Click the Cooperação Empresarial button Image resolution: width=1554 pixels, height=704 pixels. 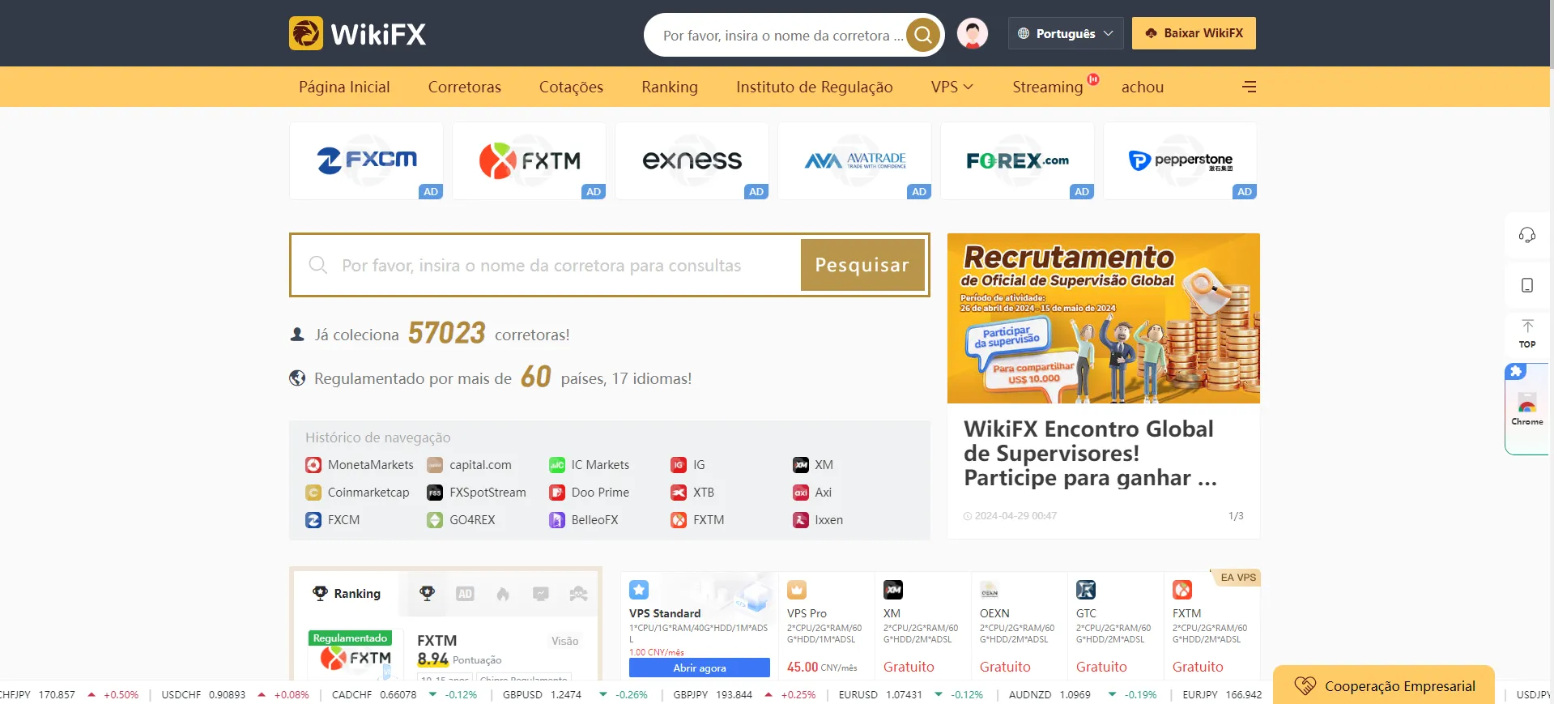[1384, 685]
